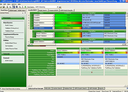Open the Reports tab
This screenshot has width=128, height=92.
tap(101, 88)
